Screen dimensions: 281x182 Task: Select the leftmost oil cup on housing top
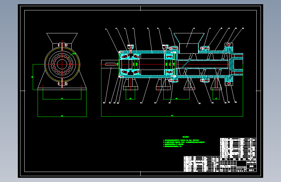click(131, 48)
